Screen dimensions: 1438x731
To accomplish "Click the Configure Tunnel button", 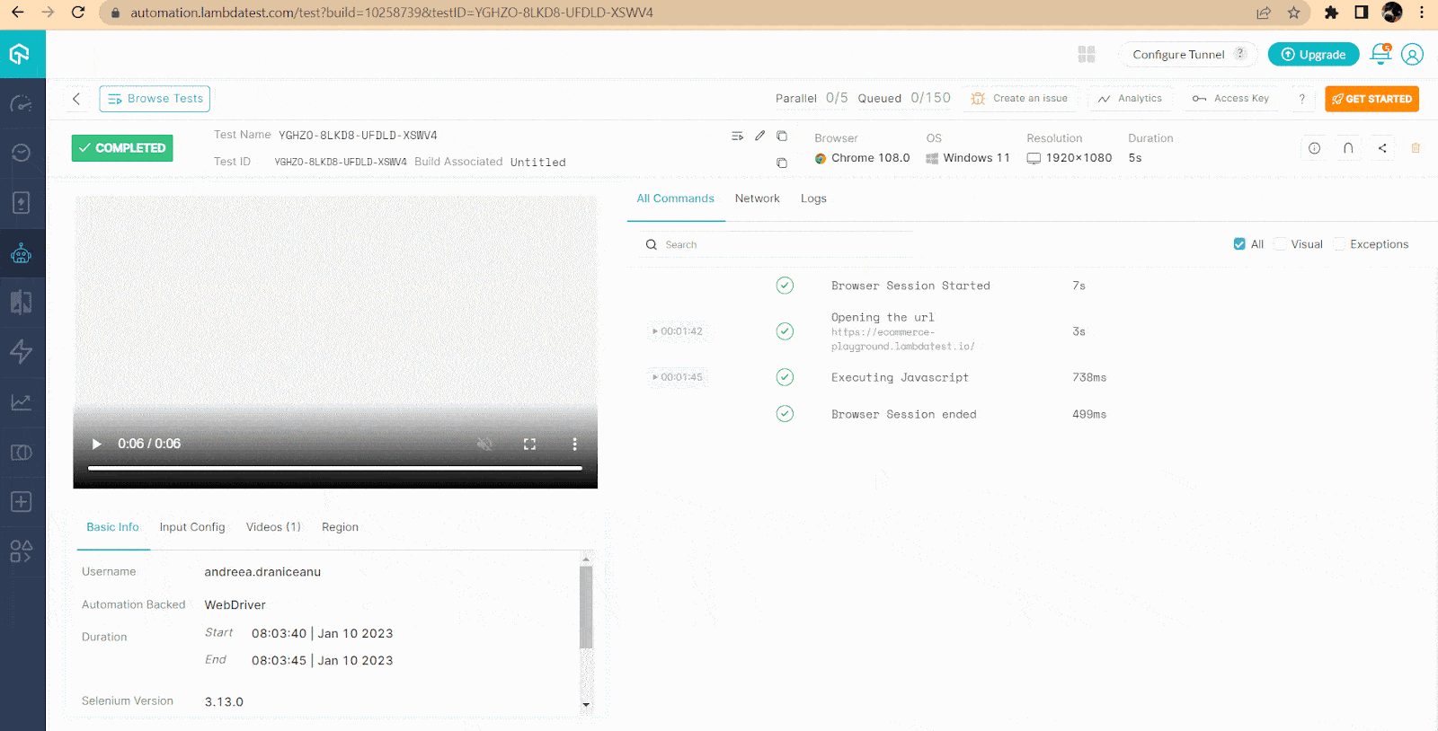I will pos(1188,55).
